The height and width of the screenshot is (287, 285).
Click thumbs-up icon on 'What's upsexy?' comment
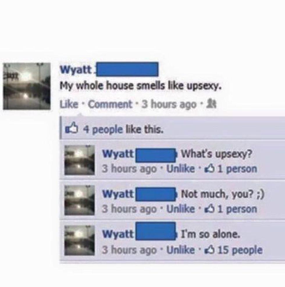[210, 168]
